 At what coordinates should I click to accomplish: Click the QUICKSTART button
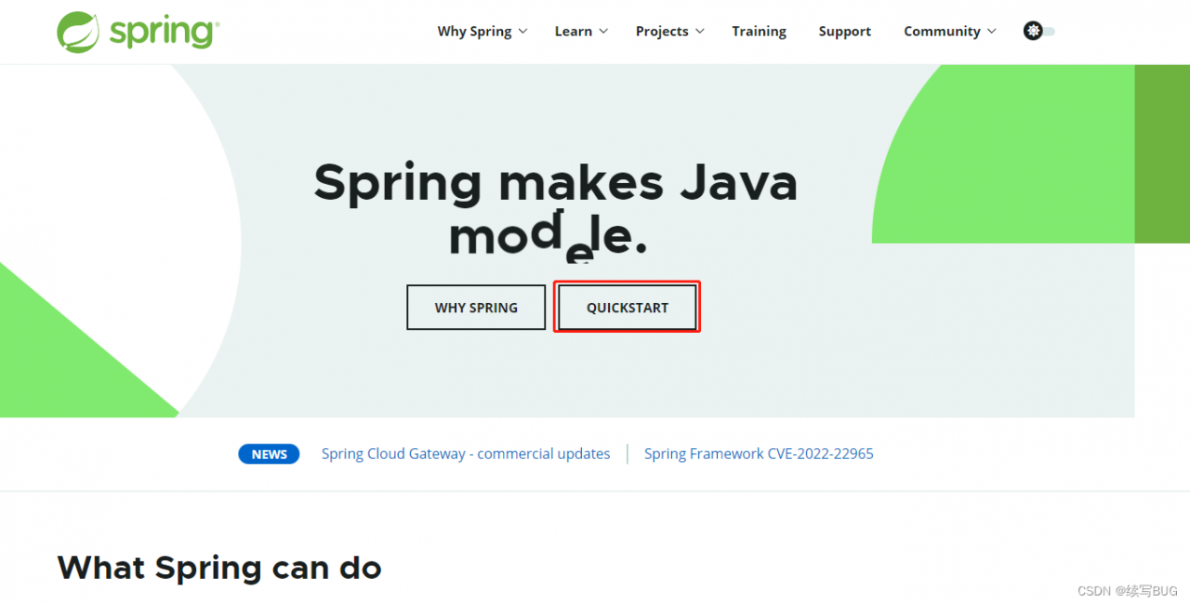coord(628,308)
